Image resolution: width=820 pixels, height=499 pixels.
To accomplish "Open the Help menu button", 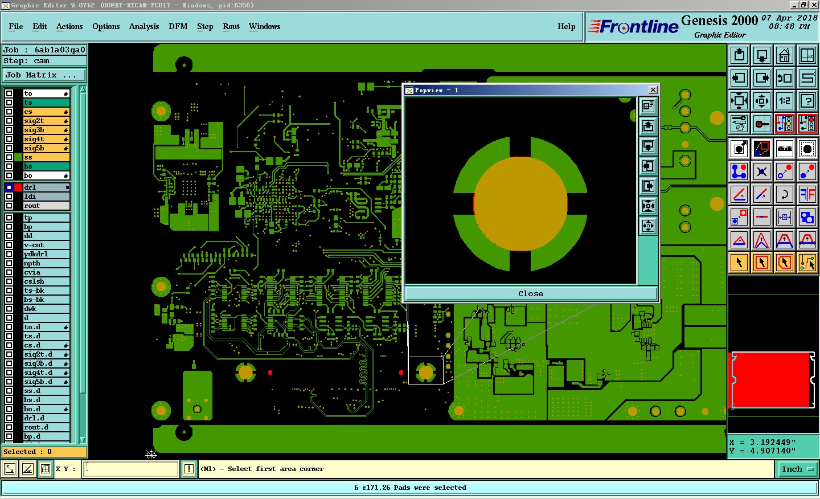I will coord(566,26).
